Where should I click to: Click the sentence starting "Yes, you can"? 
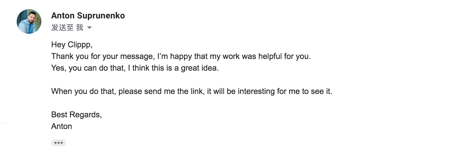[x=135, y=68]
